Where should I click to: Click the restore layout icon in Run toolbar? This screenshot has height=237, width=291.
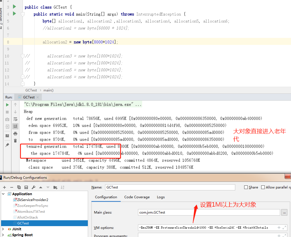pos(7,136)
